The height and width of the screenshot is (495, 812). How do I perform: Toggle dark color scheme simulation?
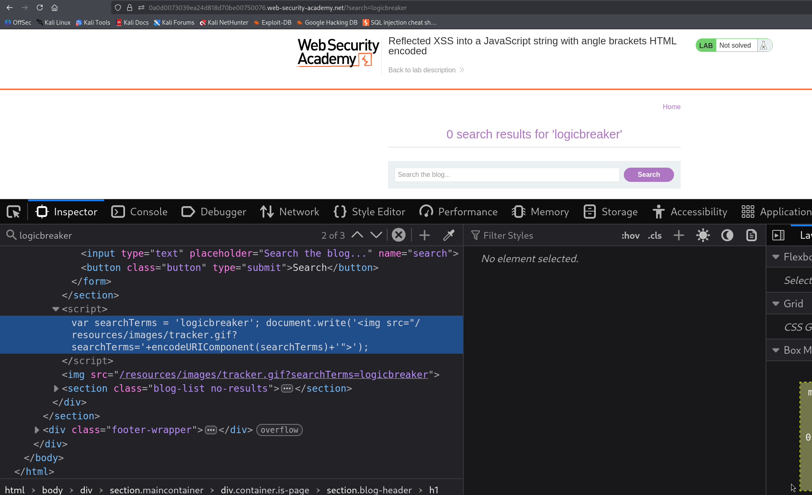pos(727,235)
